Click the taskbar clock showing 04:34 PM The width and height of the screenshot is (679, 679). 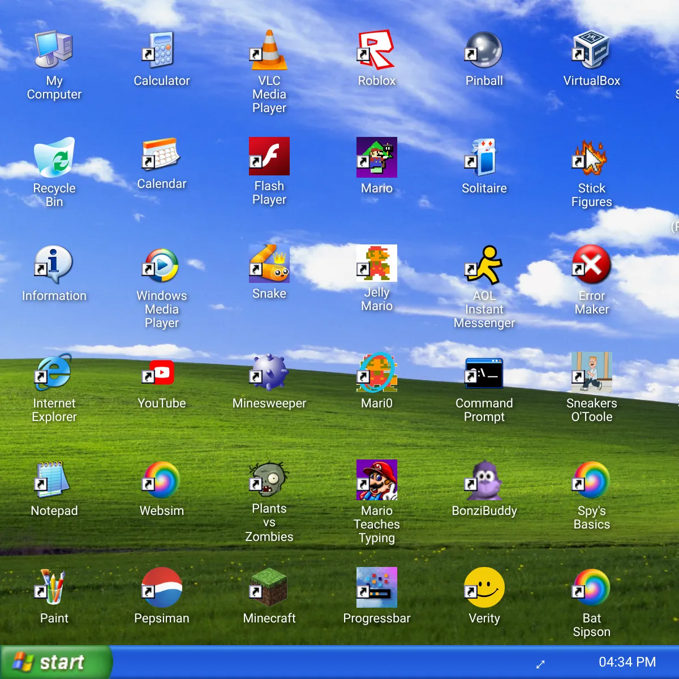627,662
